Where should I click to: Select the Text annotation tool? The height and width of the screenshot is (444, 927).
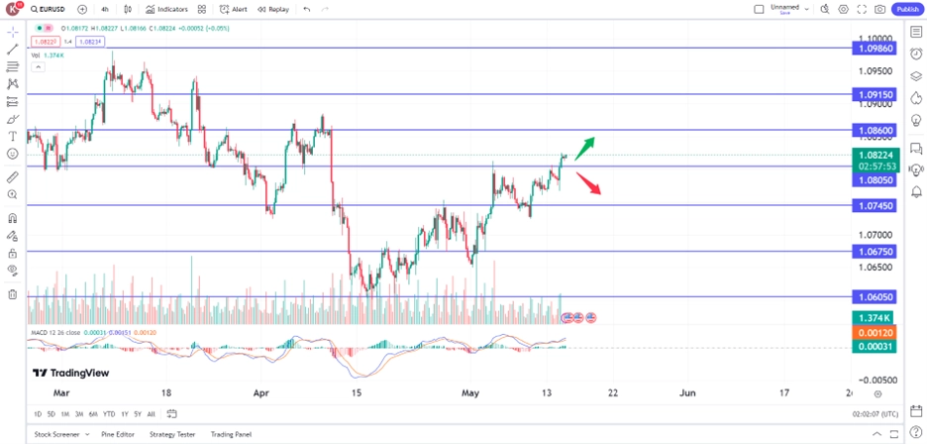pyautogui.click(x=13, y=136)
